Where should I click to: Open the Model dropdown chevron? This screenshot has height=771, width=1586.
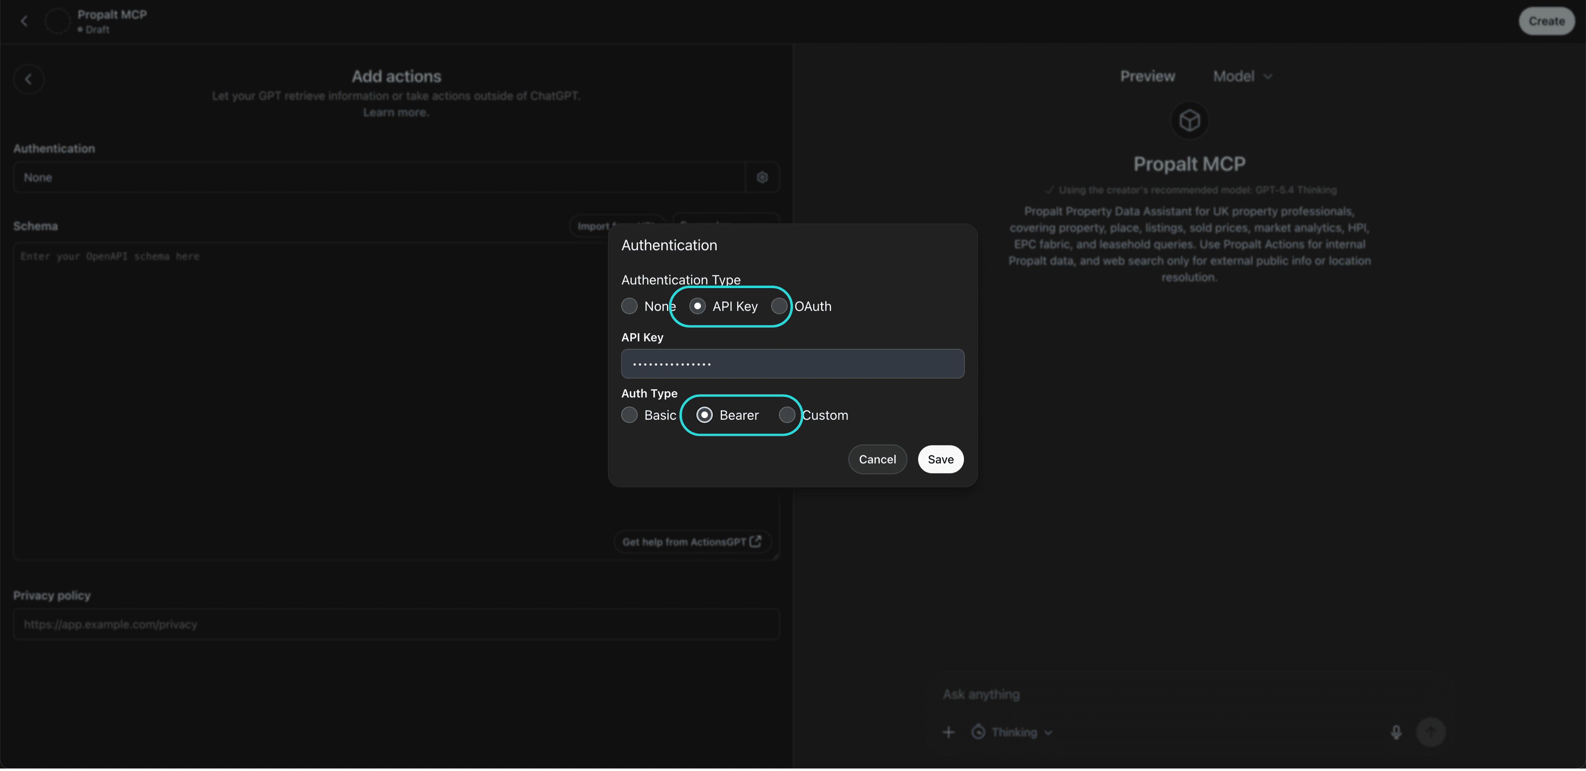(1268, 76)
